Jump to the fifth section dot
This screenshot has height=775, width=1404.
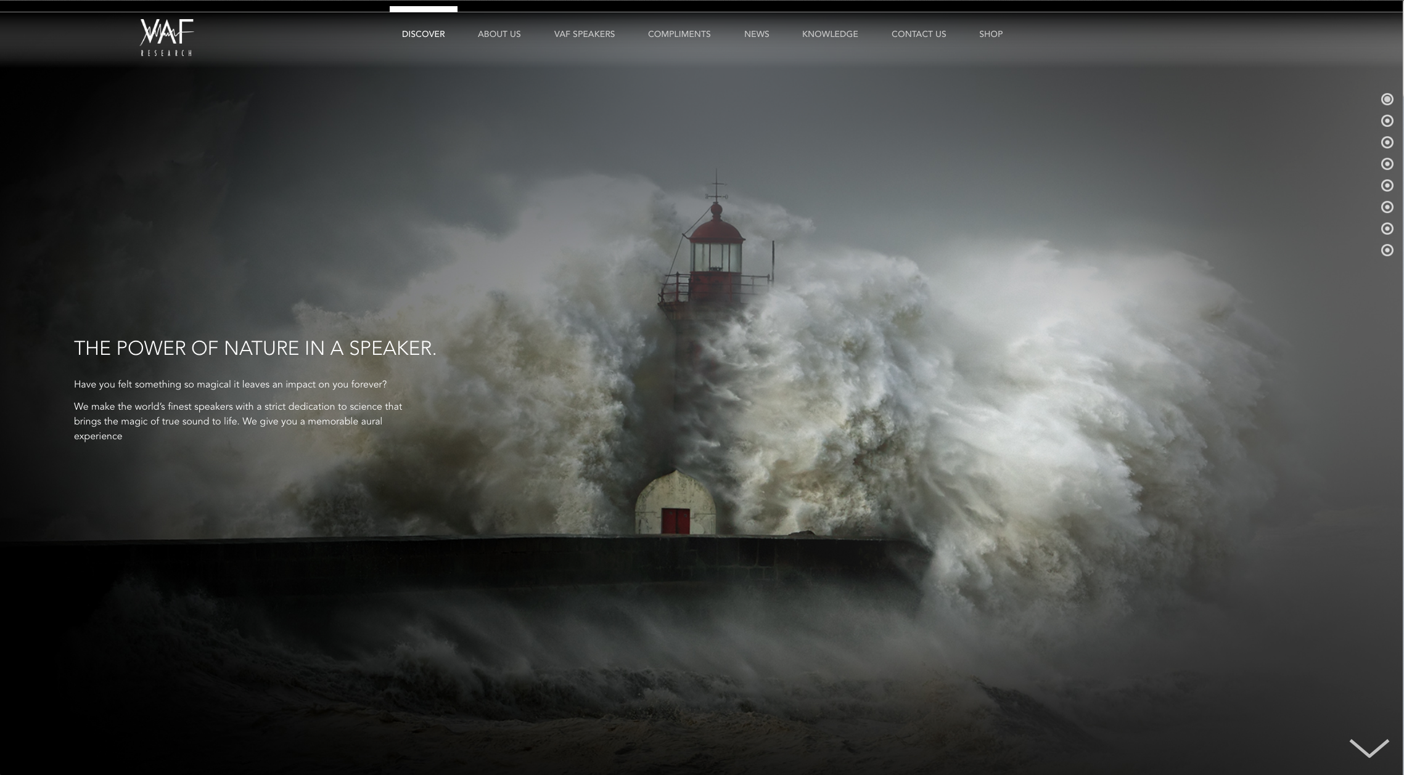1387,185
